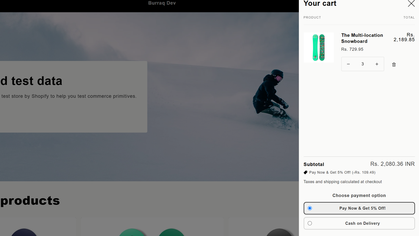Image resolution: width=419 pixels, height=236 pixels.
Task: Click the line total Rs. 2,189.85
Action: coord(404,37)
